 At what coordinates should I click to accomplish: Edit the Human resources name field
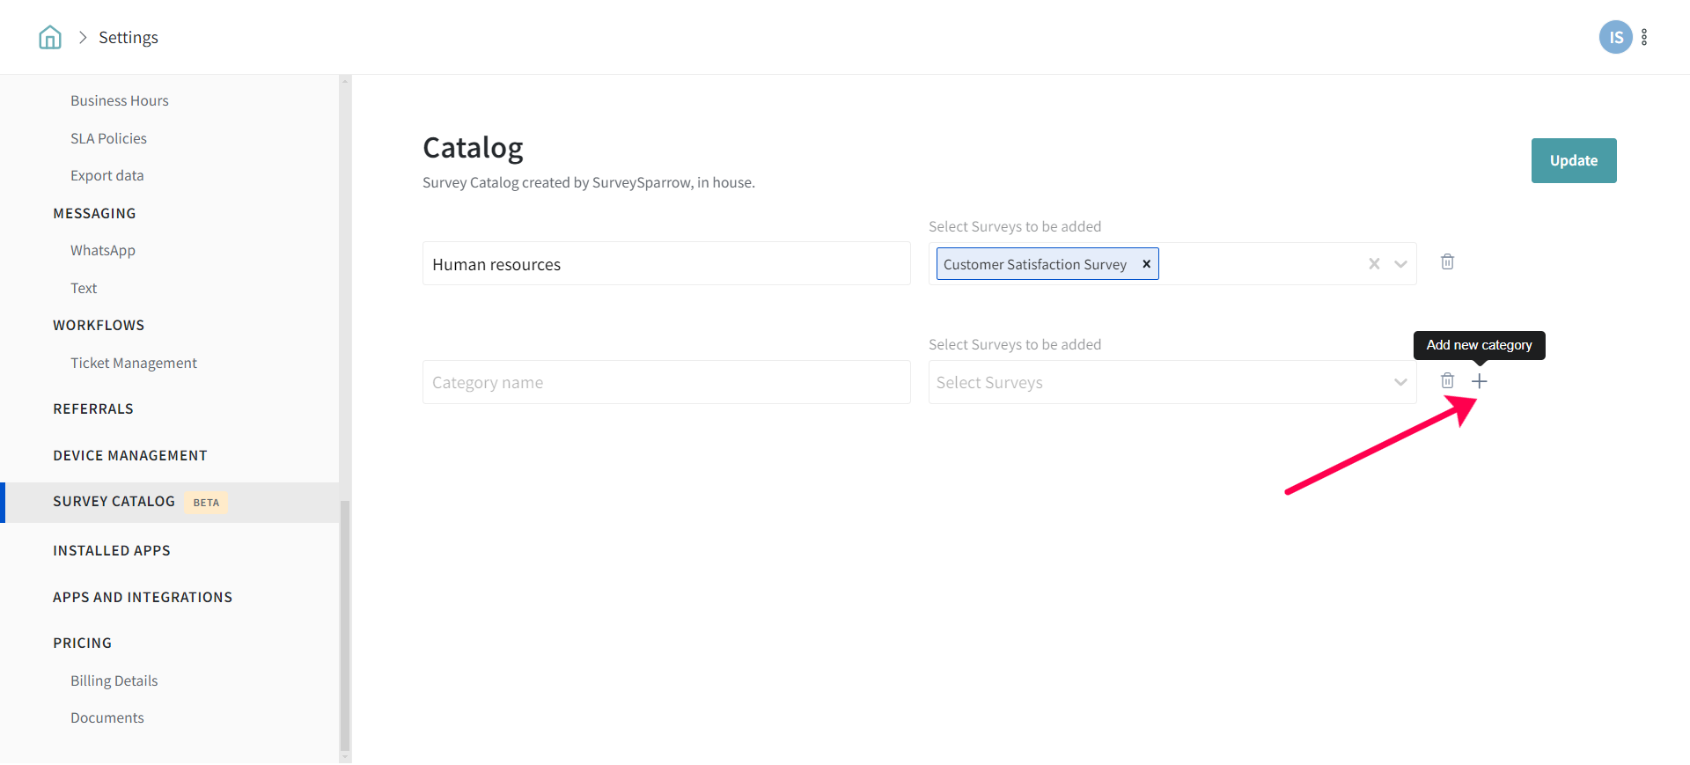click(665, 264)
